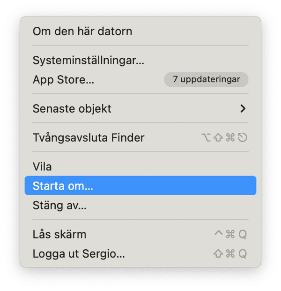Expand the Senaste objekt submenu chevron
Viewport: 281px width, 291px height.
243,108
